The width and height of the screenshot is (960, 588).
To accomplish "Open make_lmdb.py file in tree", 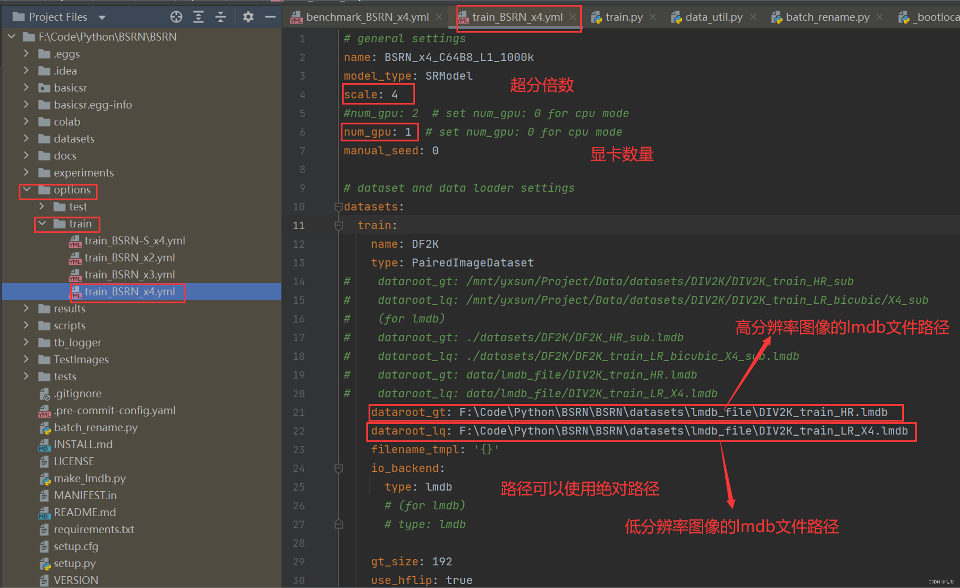I will click(x=90, y=478).
